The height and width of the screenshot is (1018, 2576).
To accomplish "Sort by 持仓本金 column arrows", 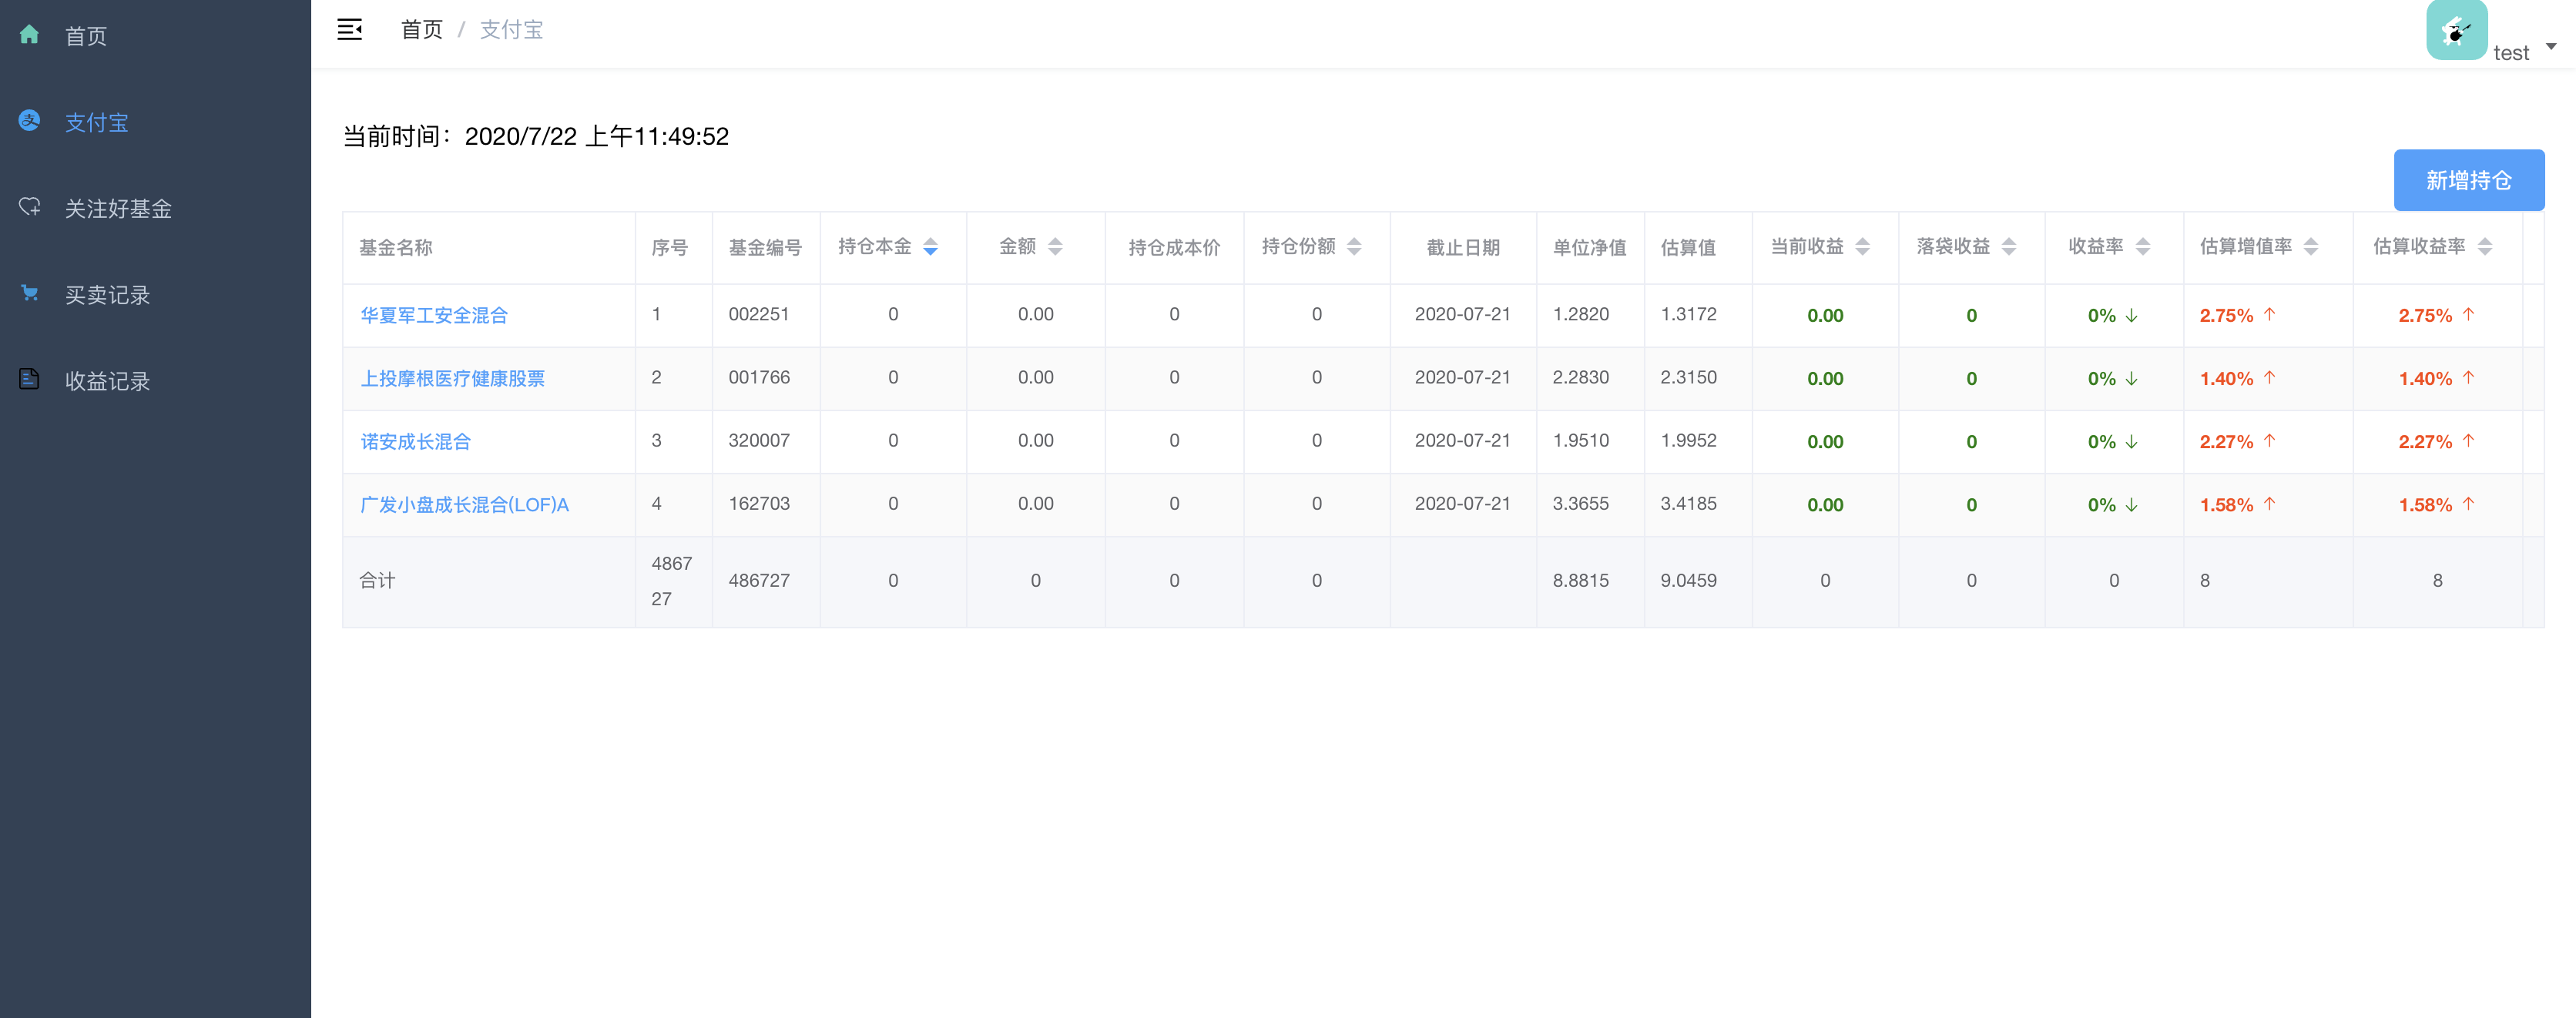I will pyautogui.click(x=930, y=247).
